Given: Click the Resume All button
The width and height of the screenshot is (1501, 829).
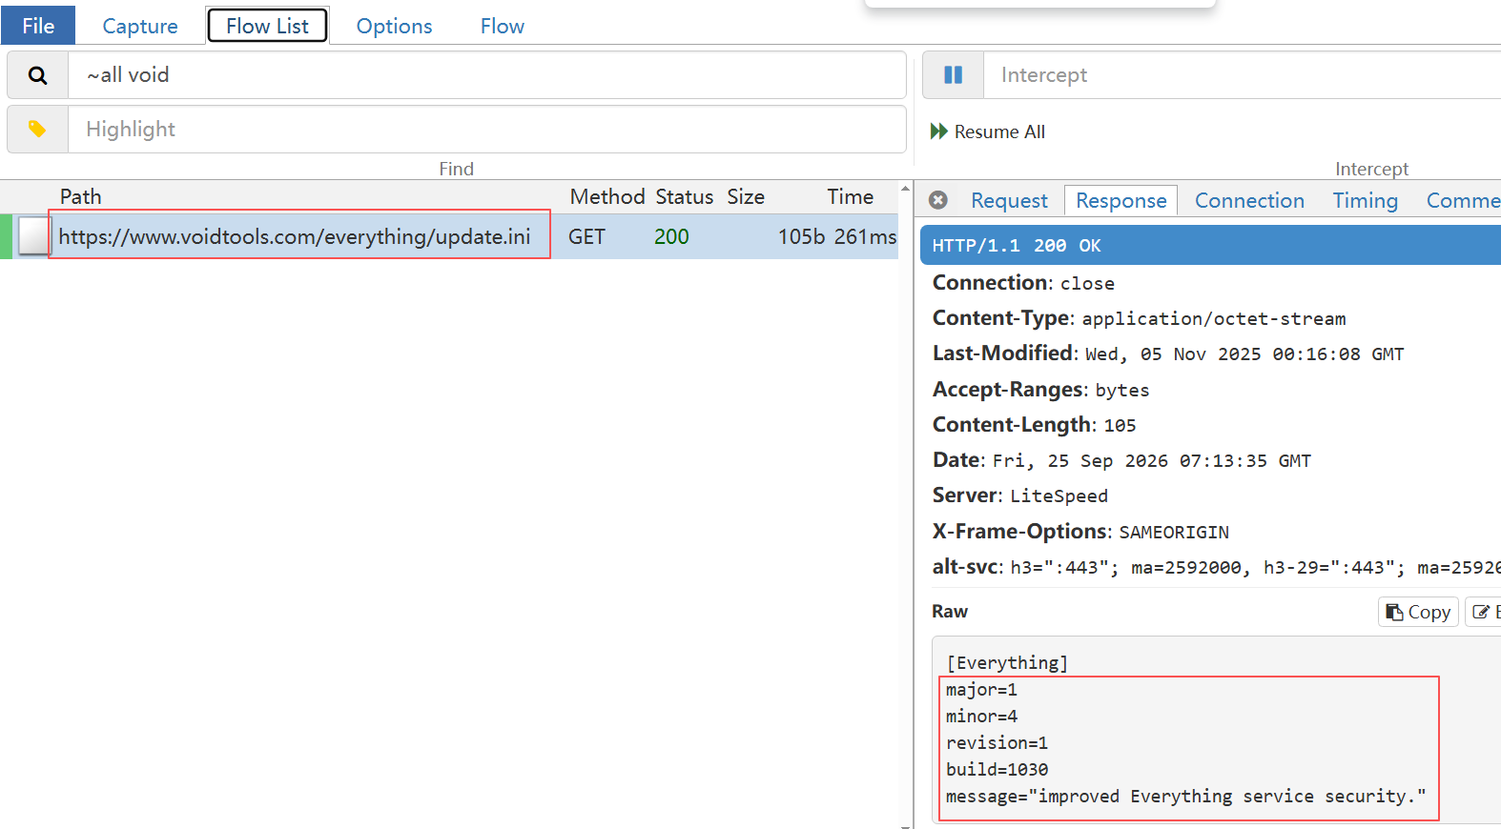Looking at the screenshot, I should pyautogui.click(x=988, y=131).
